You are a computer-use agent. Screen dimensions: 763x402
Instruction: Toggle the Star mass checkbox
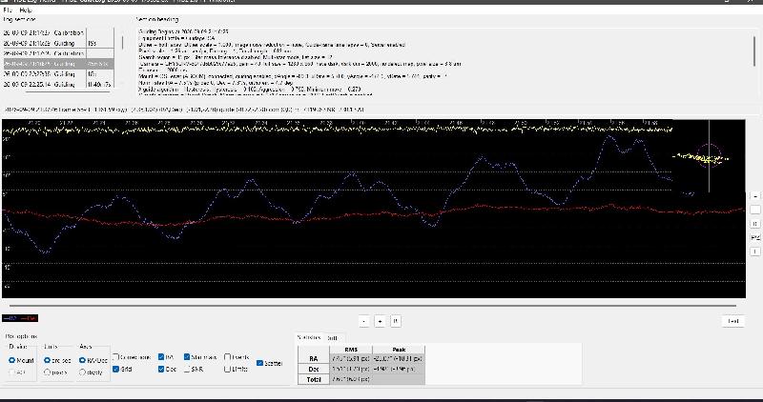(200, 357)
